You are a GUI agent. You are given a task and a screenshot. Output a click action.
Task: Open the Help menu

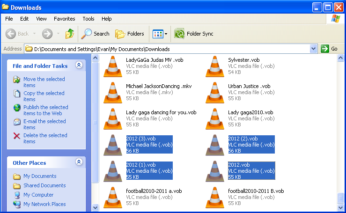[x=107, y=19]
